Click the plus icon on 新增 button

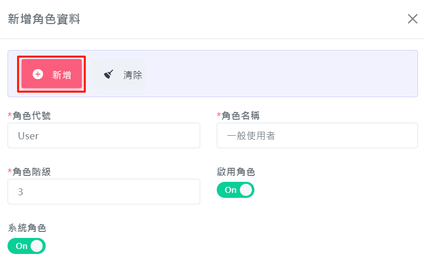tap(38, 74)
